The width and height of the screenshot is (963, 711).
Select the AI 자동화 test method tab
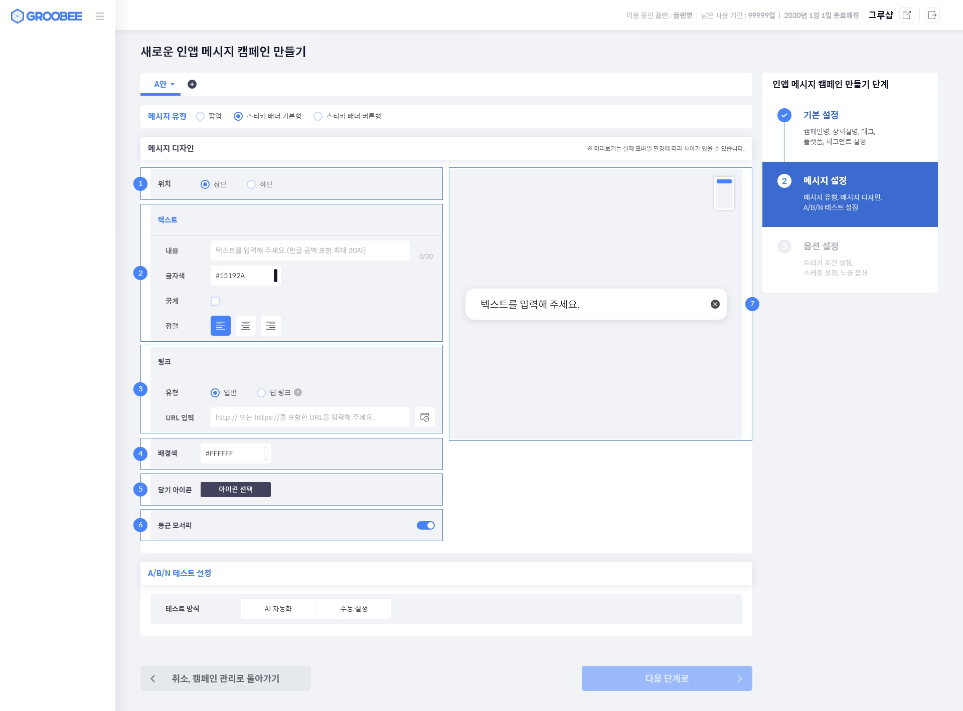coord(278,609)
